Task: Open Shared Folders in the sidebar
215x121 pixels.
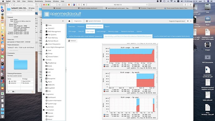Action: pos(52,57)
